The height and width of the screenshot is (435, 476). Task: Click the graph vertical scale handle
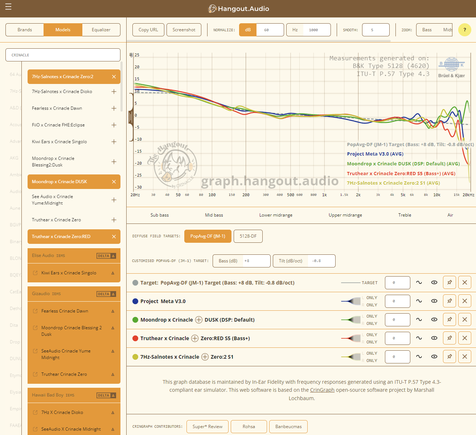(x=130, y=117)
